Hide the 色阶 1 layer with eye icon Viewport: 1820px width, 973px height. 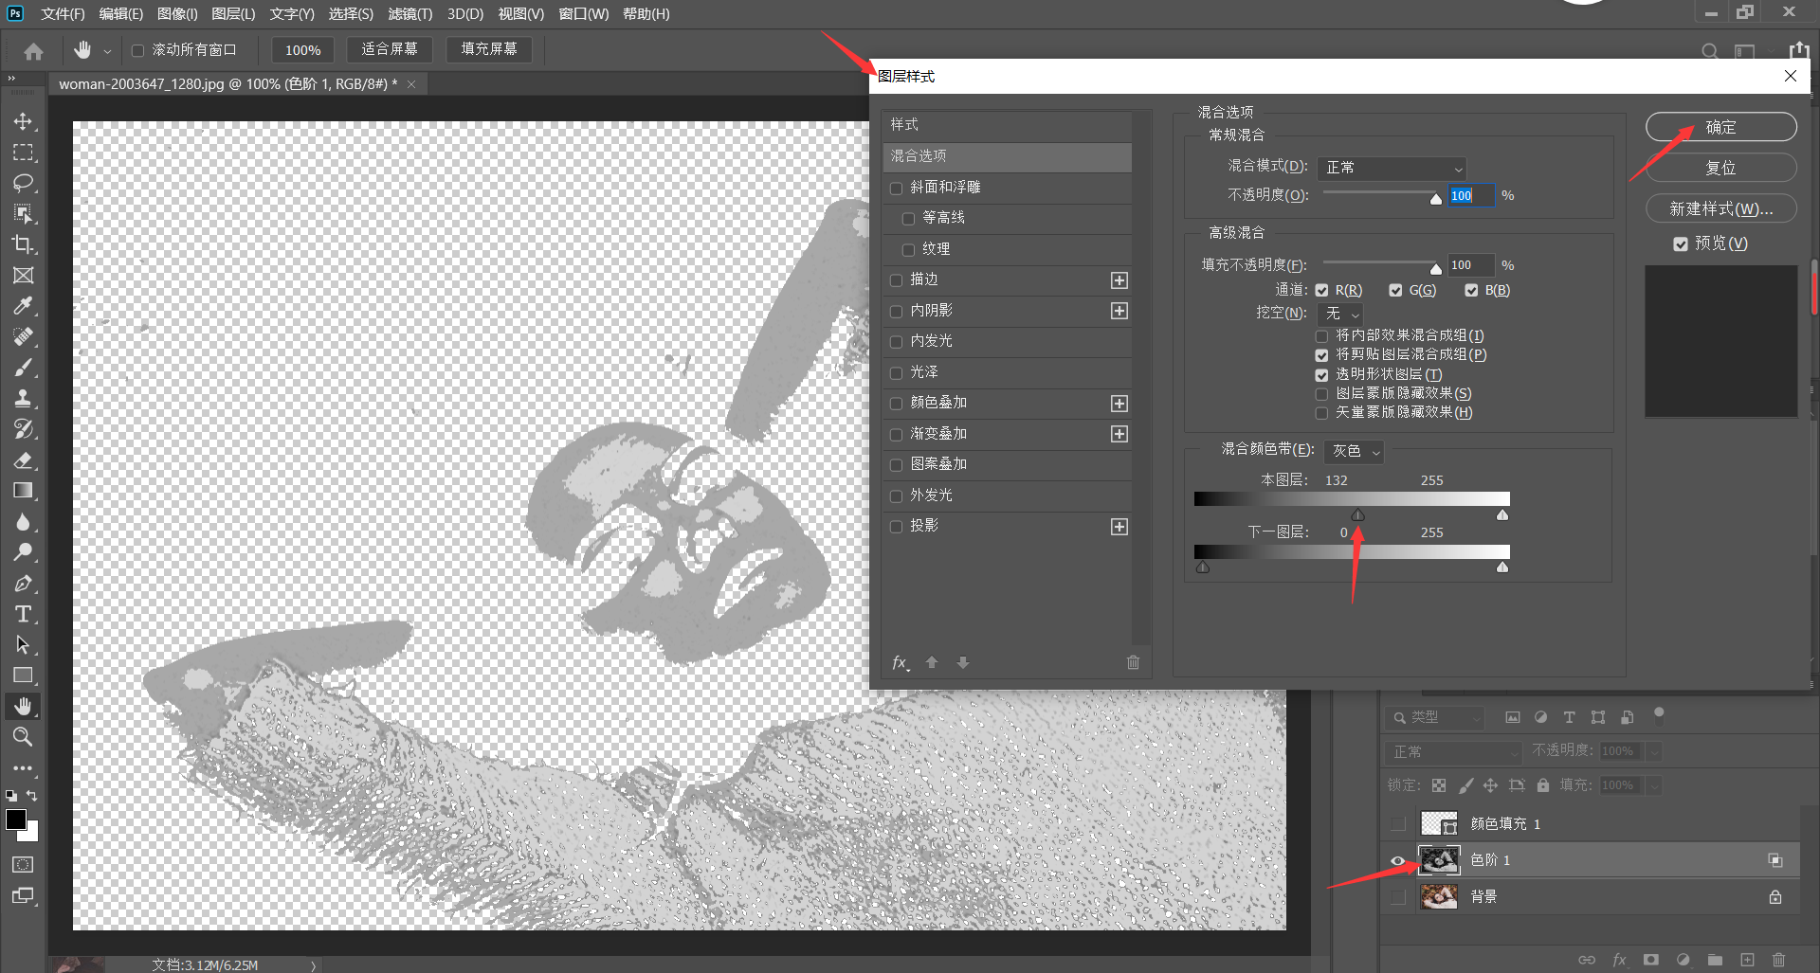point(1397,860)
